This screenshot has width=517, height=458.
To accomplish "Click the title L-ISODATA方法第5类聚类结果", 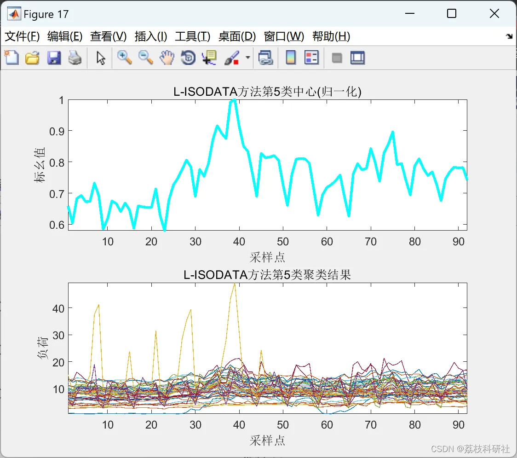I will pos(267,274).
